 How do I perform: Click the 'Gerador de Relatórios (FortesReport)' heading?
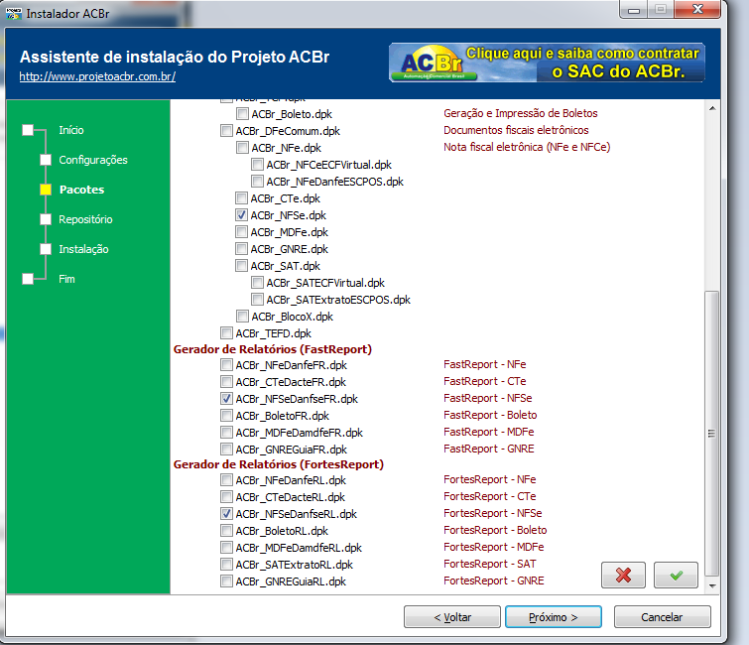(x=279, y=464)
